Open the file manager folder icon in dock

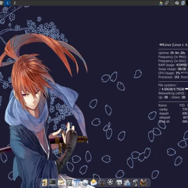click(x=45, y=182)
